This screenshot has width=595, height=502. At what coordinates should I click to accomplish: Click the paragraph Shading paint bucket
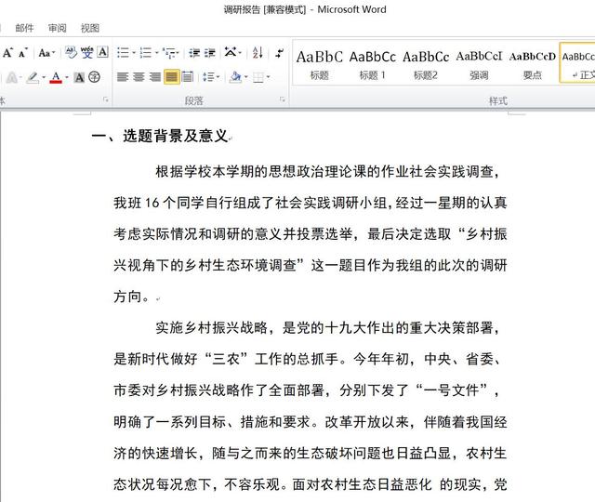click(x=235, y=77)
